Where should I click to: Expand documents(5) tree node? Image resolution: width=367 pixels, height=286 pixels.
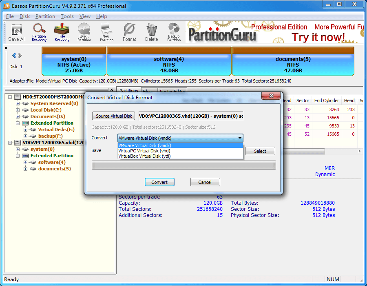25,169
